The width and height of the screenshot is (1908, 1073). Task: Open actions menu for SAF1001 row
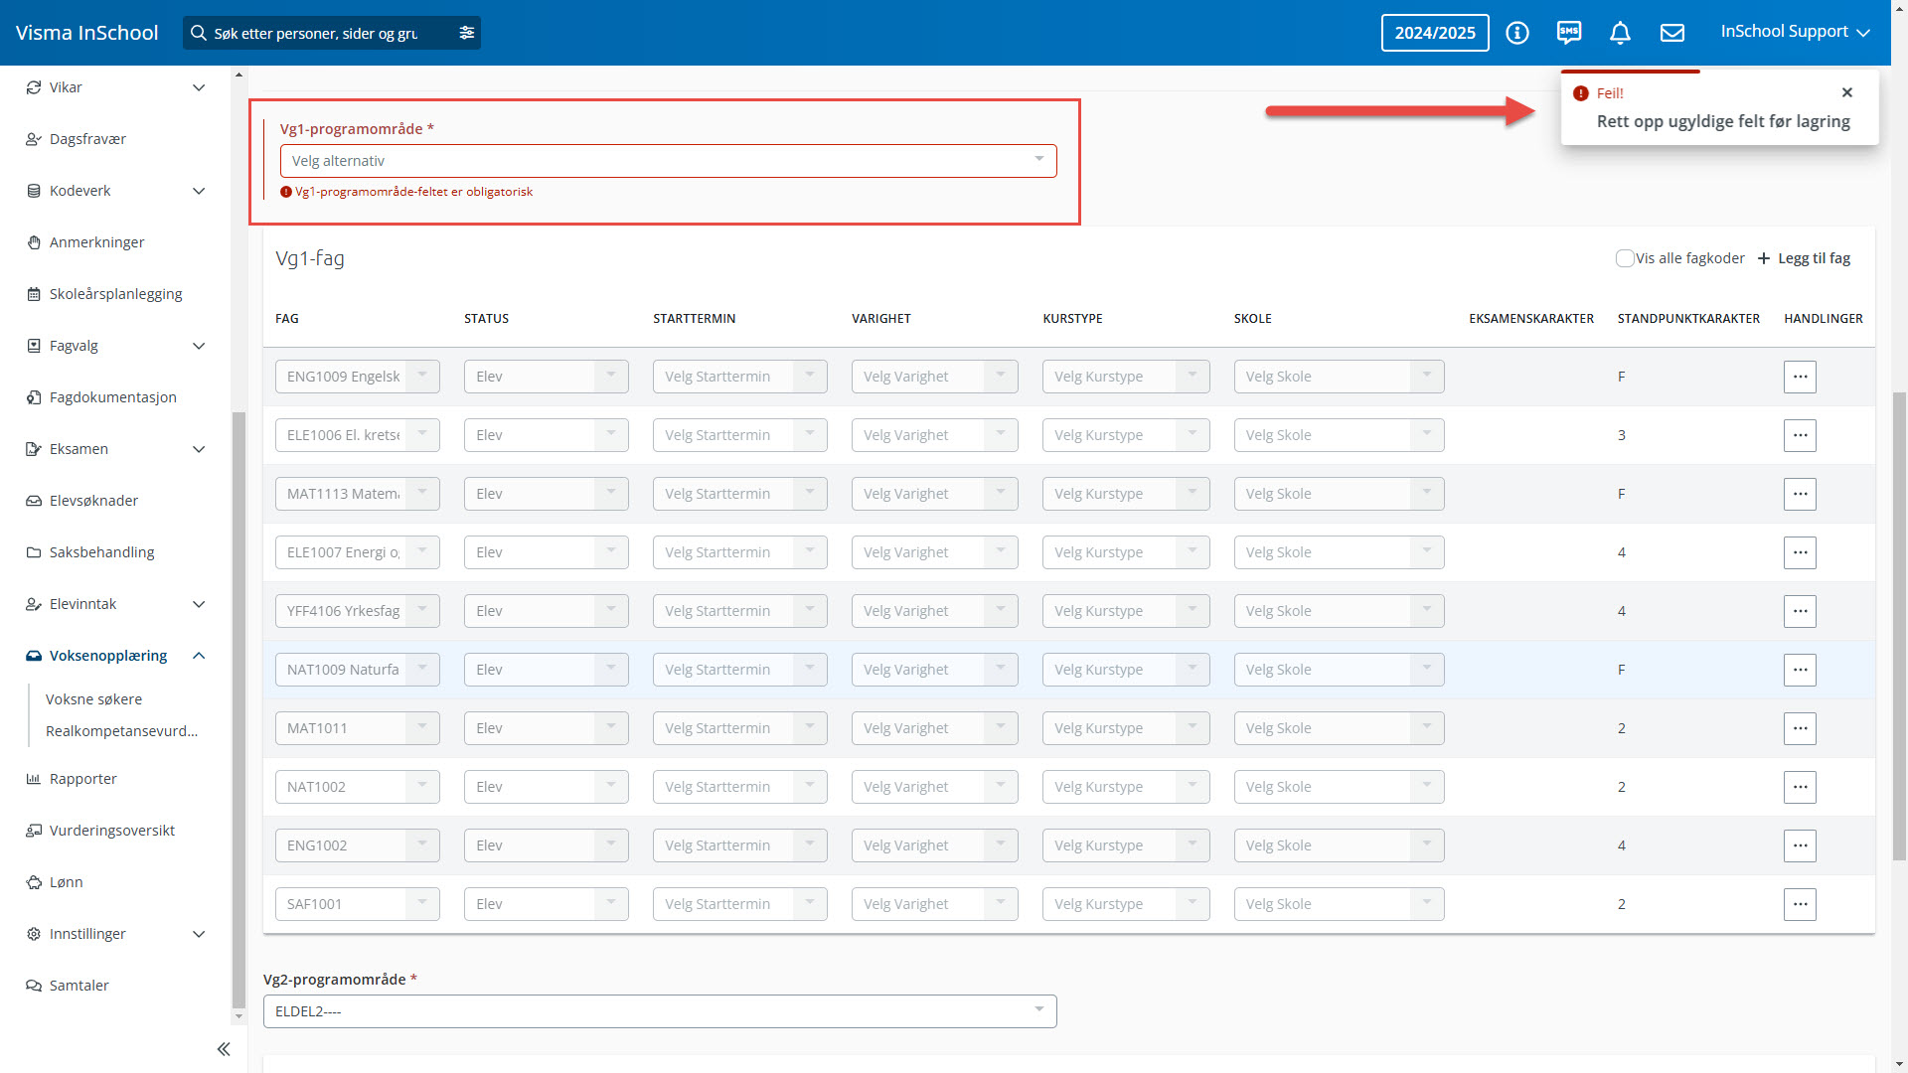(1800, 904)
